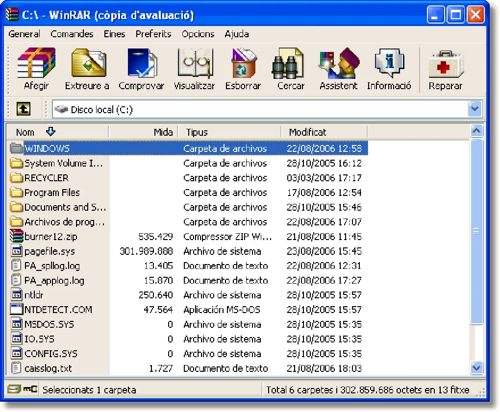This screenshot has width=500, height=412.
Task: Open the Opcions menu
Action: click(198, 34)
